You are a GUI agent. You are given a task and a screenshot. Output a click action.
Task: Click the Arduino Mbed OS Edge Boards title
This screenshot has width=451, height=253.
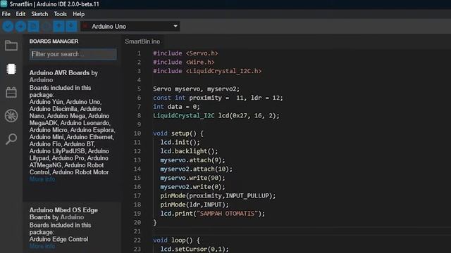[63, 214]
